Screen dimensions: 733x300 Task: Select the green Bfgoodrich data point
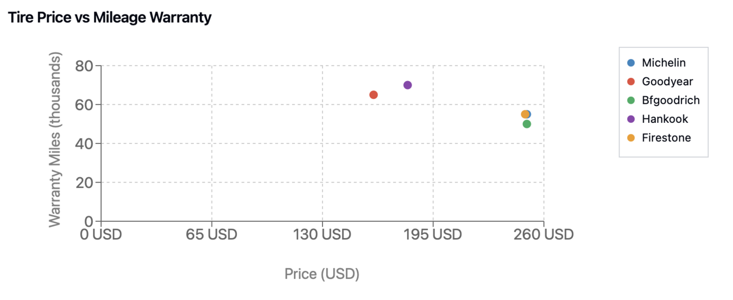tap(527, 124)
